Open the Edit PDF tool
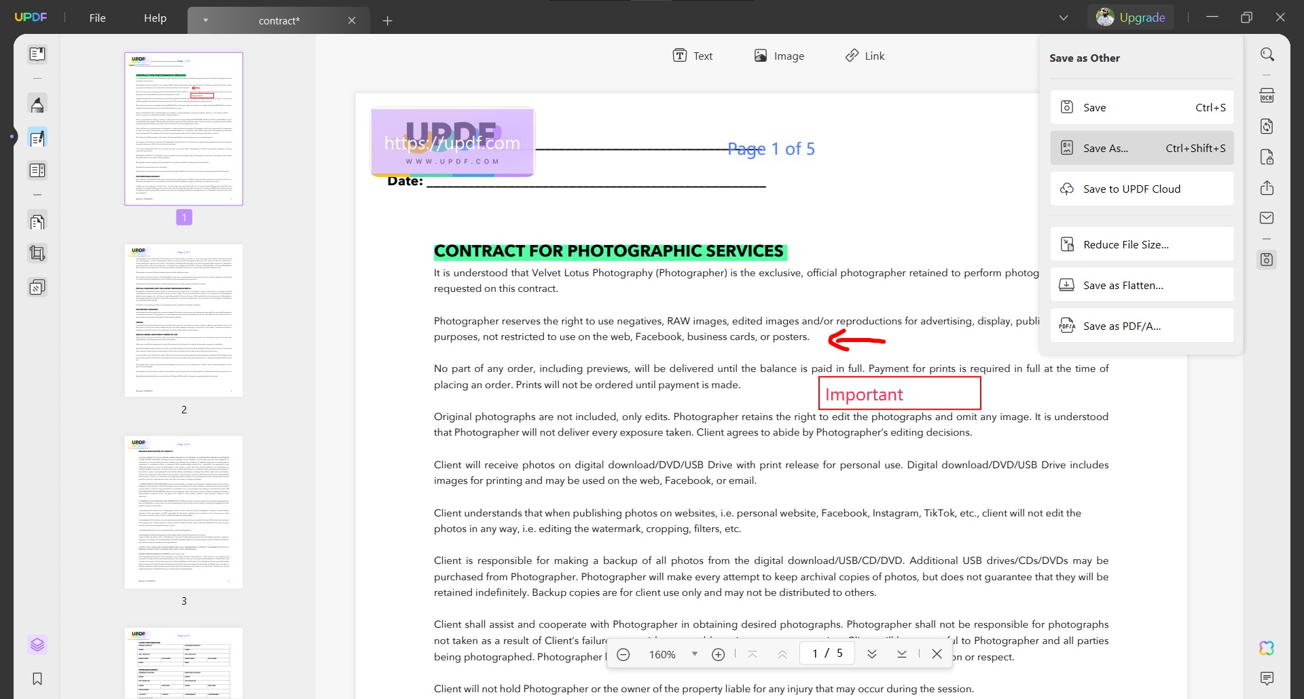 (x=37, y=138)
